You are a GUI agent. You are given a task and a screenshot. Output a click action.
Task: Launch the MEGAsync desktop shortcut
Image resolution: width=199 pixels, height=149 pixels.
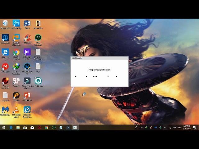tap(5, 68)
